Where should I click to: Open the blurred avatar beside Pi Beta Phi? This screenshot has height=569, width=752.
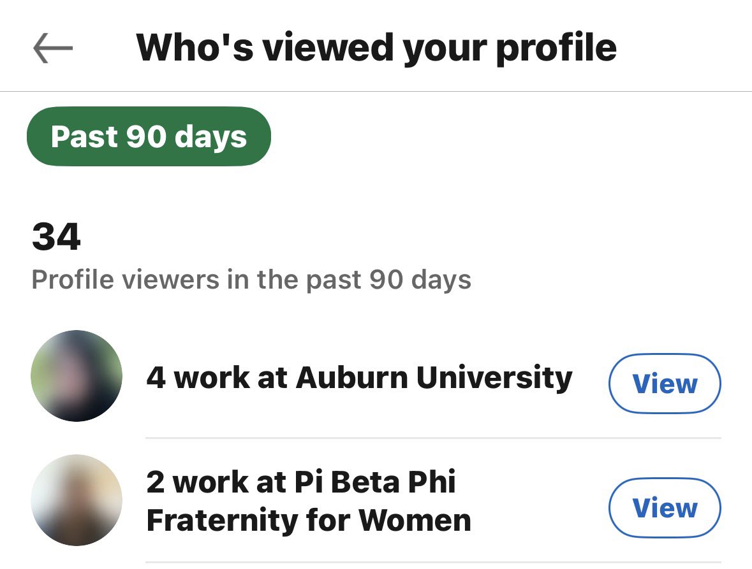coord(77,500)
